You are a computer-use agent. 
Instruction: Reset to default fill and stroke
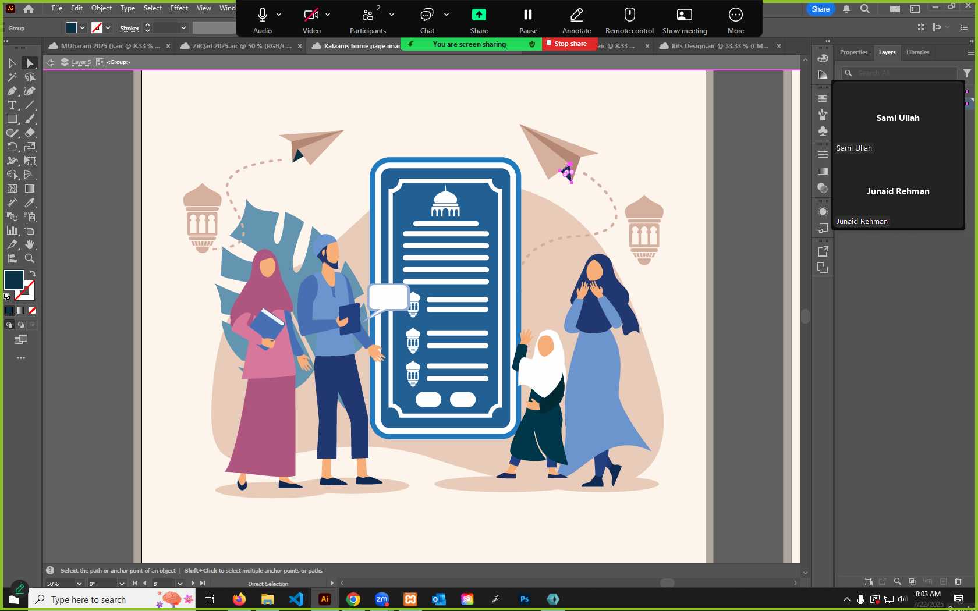[x=7, y=297]
